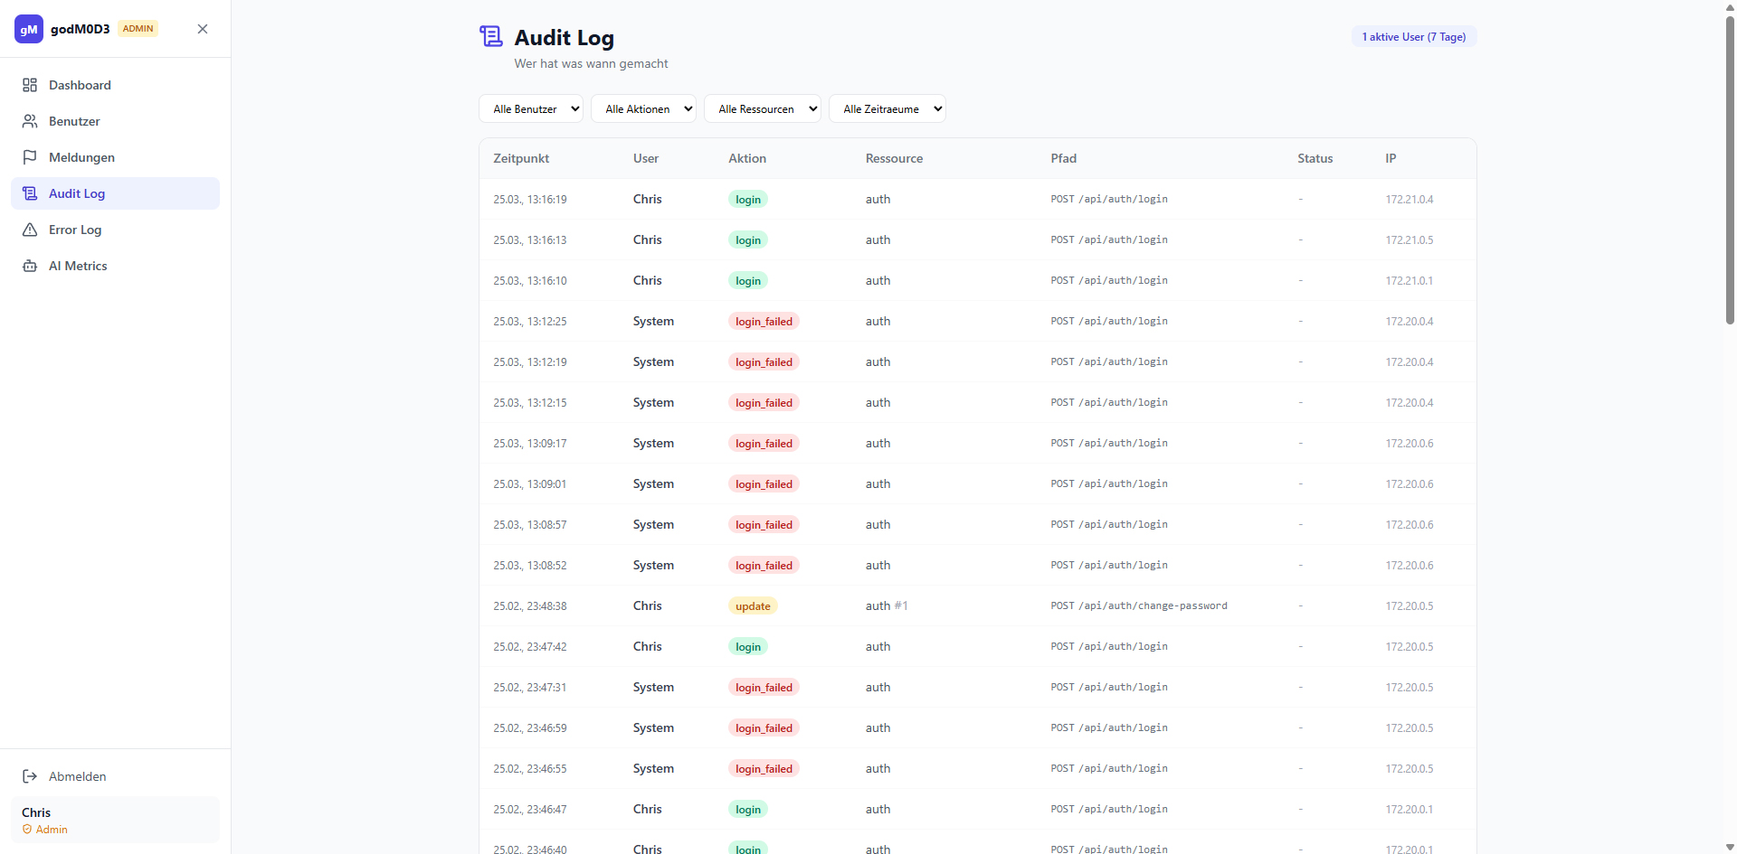Viewport: 1737px width, 854px height.
Task: Select the Chris Admin profile card
Action: point(115,820)
